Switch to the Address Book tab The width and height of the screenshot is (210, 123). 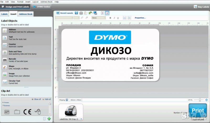coord(26,14)
